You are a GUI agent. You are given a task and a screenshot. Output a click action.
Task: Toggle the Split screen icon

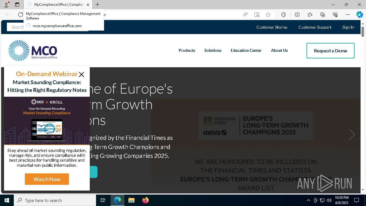(x=297, y=15)
